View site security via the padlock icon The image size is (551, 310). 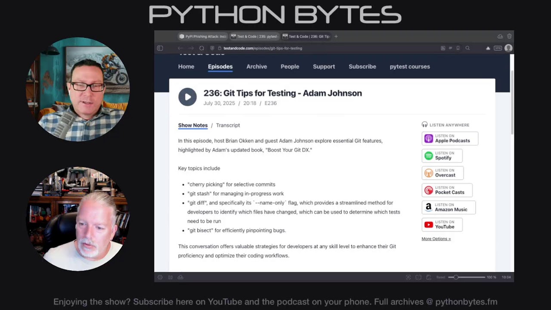[x=220, y=48]
